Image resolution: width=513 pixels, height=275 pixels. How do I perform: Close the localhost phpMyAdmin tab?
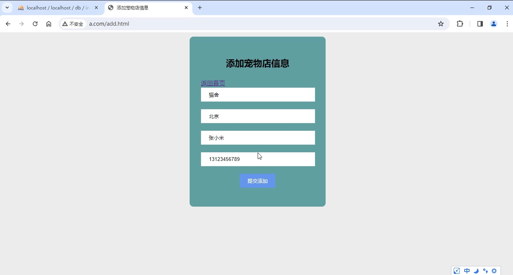96,8
